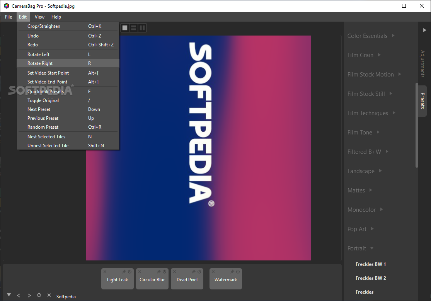Pin the Watermark tile
The height and width of the screenshot is (301, 431).
(x=232, y=272)
